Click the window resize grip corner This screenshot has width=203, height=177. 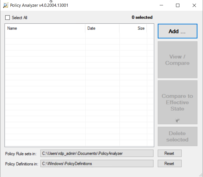pos(201,175)
